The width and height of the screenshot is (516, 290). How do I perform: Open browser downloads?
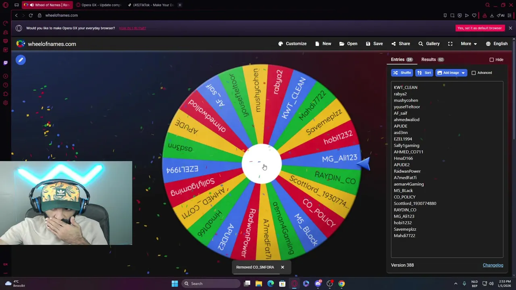tap(492, 15)
